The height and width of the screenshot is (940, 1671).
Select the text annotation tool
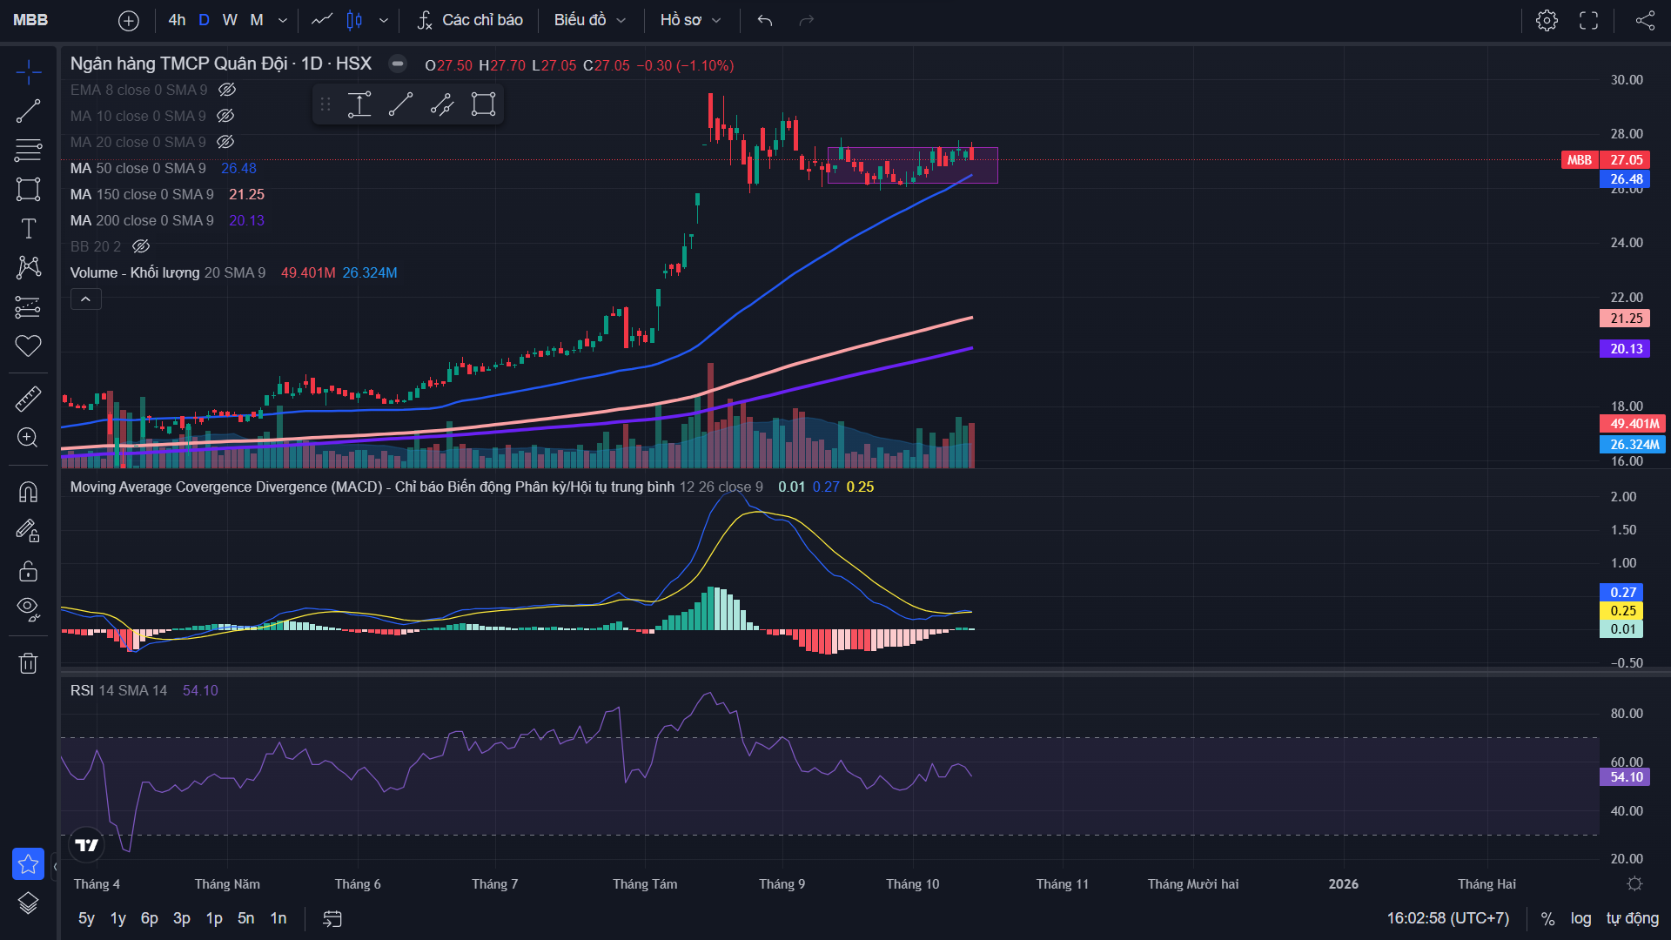pos(28,228)
